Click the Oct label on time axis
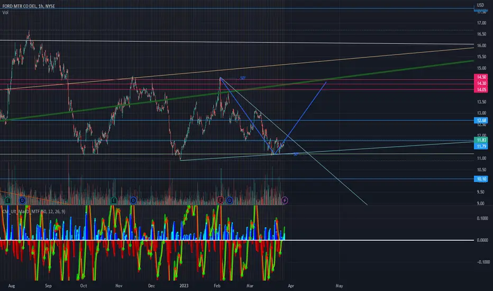 tap(84, 286)
